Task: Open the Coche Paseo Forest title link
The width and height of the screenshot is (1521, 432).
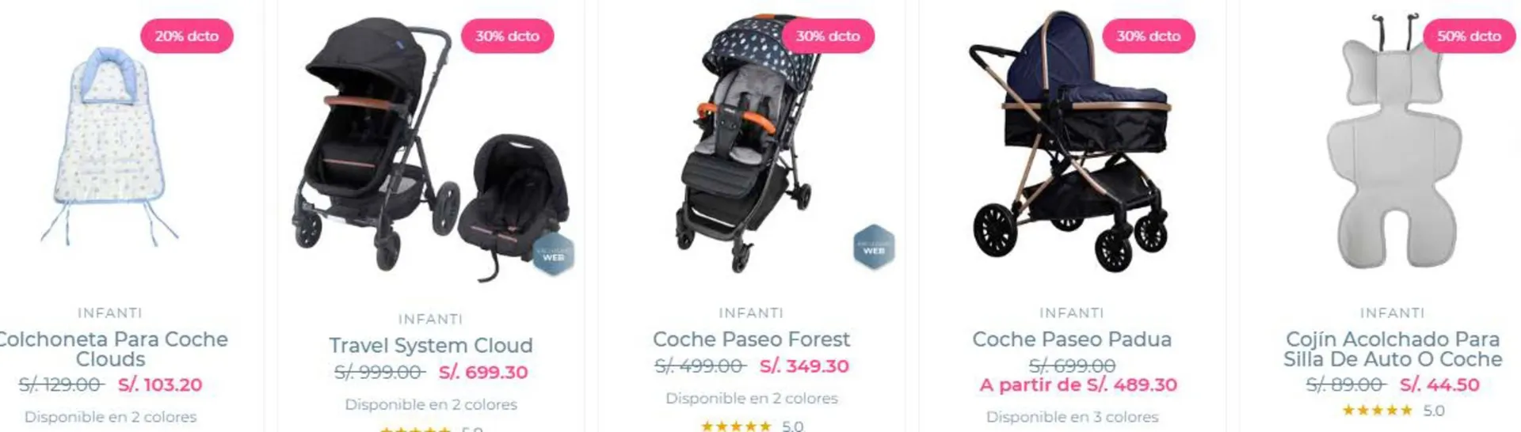Action: click(x=751, y=339)
